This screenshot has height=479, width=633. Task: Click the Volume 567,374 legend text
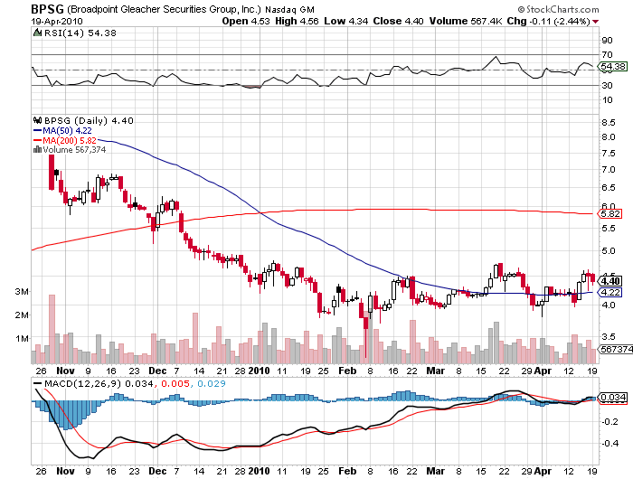point(74,150)
